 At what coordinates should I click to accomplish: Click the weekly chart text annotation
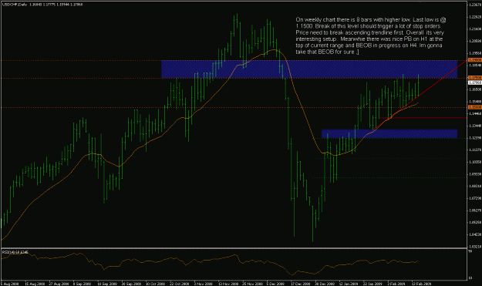point(370,35)
